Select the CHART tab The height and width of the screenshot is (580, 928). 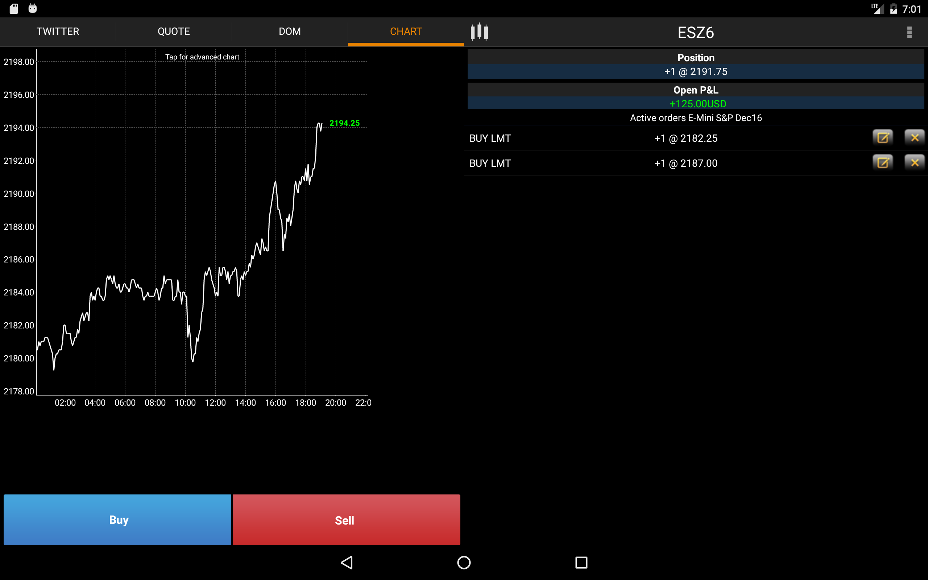click(x=406, y=32)
